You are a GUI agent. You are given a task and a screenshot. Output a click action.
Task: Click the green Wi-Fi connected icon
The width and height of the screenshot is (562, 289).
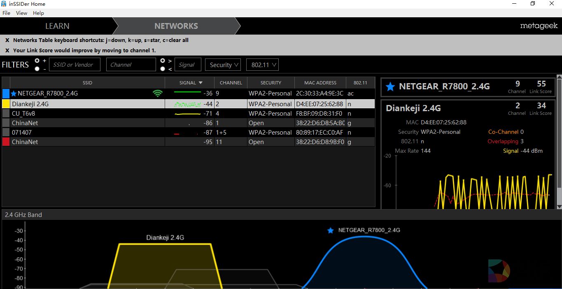click(157, 93)
